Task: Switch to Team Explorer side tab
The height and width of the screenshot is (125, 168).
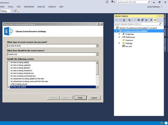Action: [165, 20]
